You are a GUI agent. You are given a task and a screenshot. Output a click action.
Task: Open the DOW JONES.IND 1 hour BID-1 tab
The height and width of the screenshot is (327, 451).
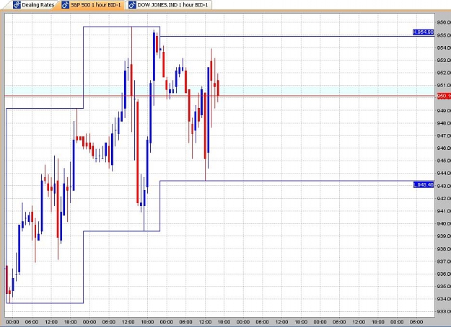point(169,5)
